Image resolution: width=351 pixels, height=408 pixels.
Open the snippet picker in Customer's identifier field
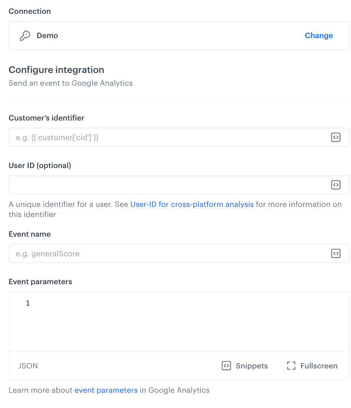(x=335, y=137)
